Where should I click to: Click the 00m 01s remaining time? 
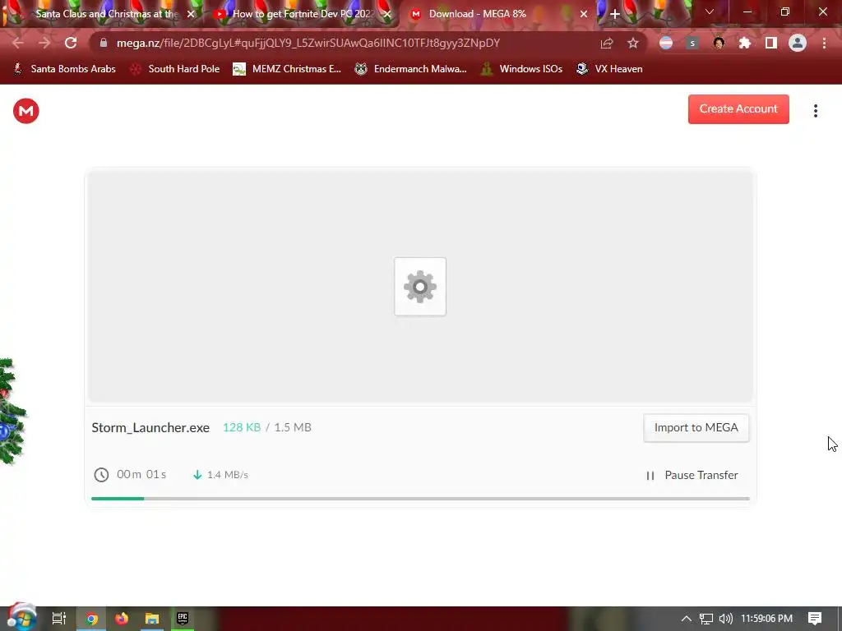point(141,474)
